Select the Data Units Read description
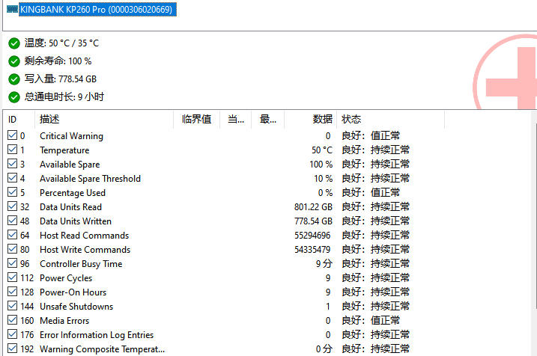537x356 pixels. tap(70, 207)
